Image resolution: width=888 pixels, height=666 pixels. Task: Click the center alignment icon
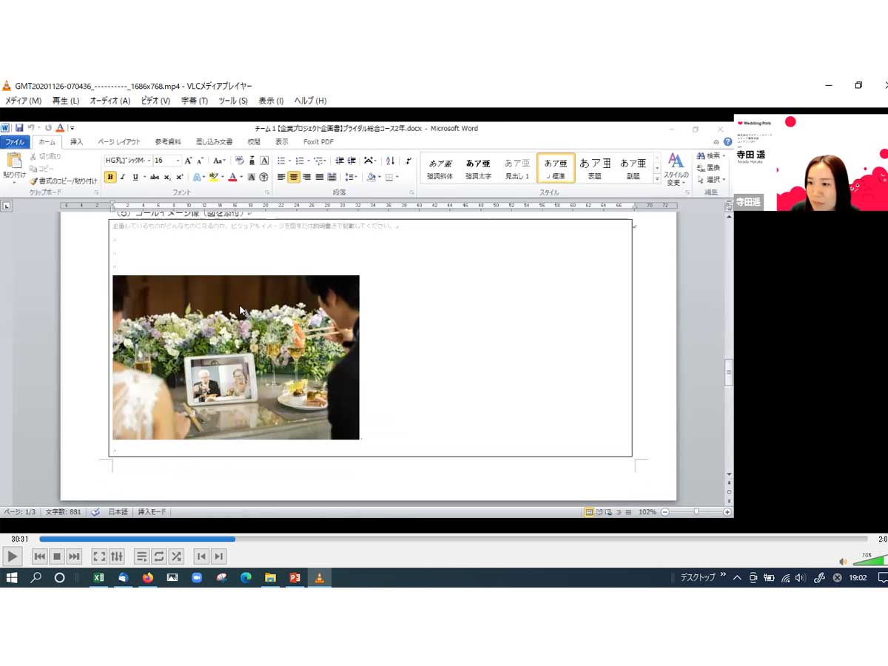[294, 177]
